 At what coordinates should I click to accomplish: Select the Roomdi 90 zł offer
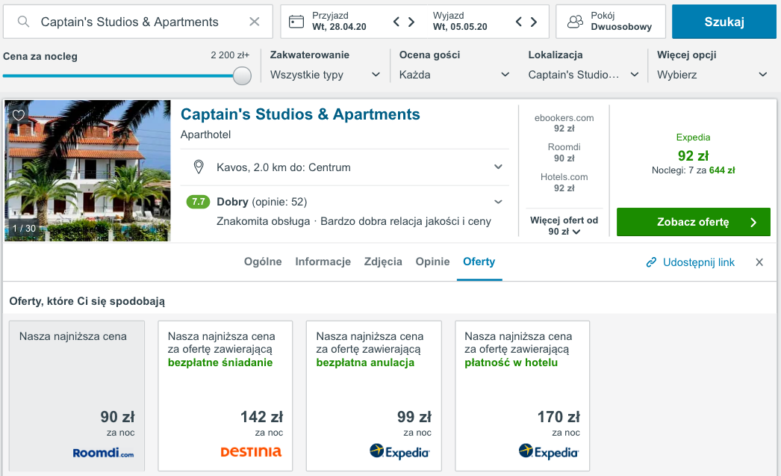click(x=564, y=152)
